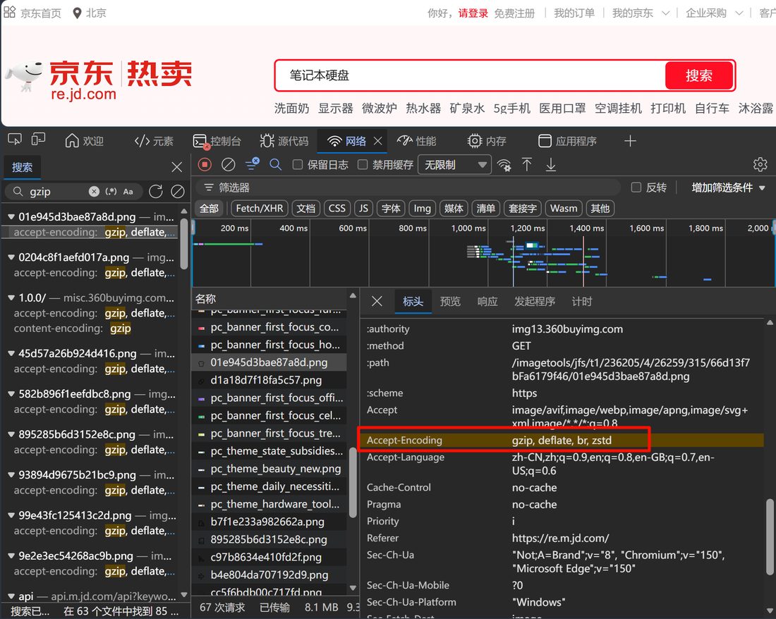Click 请登录 link
The height and width of the screenshot is (619, 776).
[473, 13]
